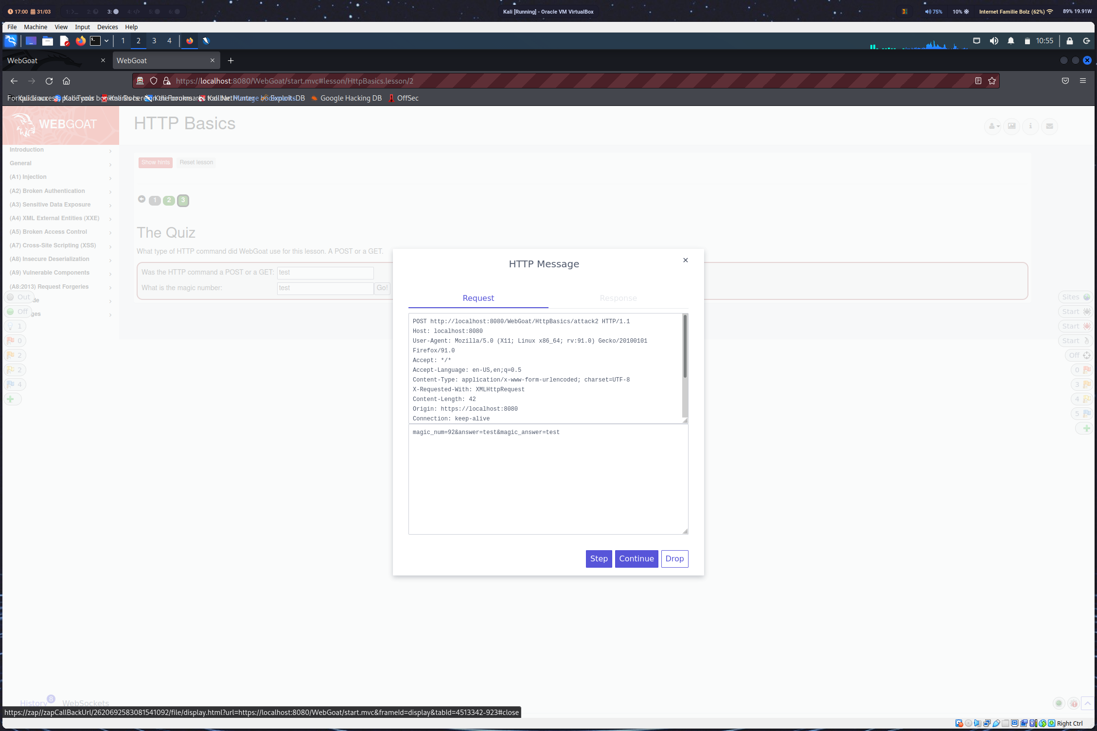The image size is (1097, 731).
Task: Click the Kali volume speaker icon
Action: pos(994,41)
